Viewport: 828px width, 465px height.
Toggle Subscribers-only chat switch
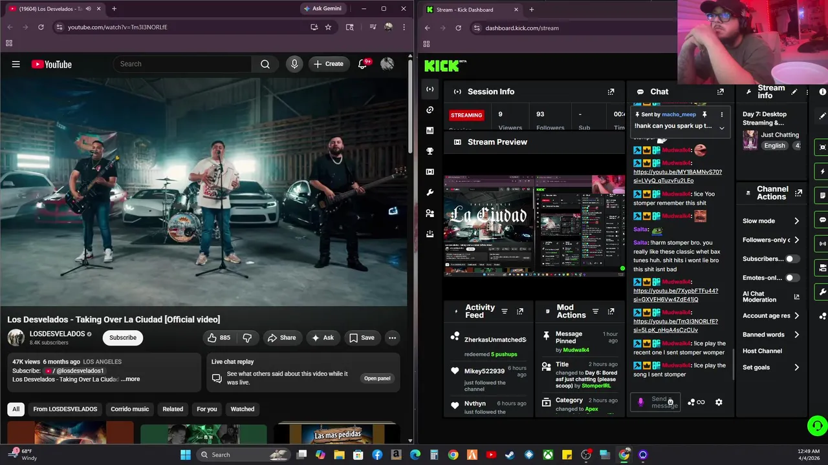pyautogui.click(x=792, y=259)
